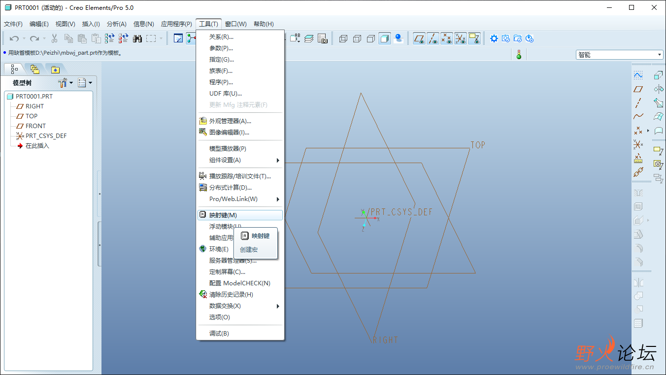The image size is (666, 375).
Task: Click the Undo arrow icon
Action: pos(14,38)
